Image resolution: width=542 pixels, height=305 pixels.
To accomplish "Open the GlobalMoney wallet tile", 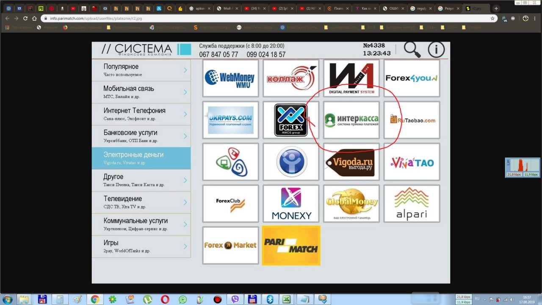I will click(351, 203).
